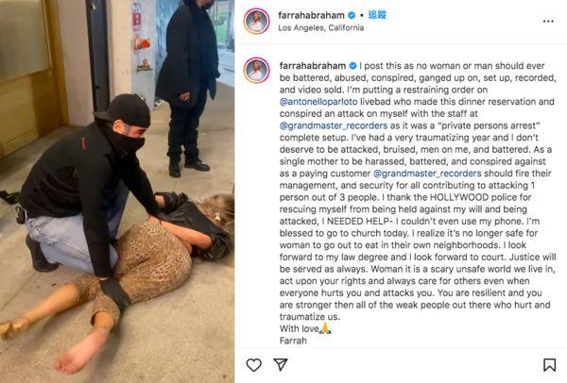This screenshot has height=383, width=567.
Task: Click the post photo of the restrained woman
Action: coord(117,191)
